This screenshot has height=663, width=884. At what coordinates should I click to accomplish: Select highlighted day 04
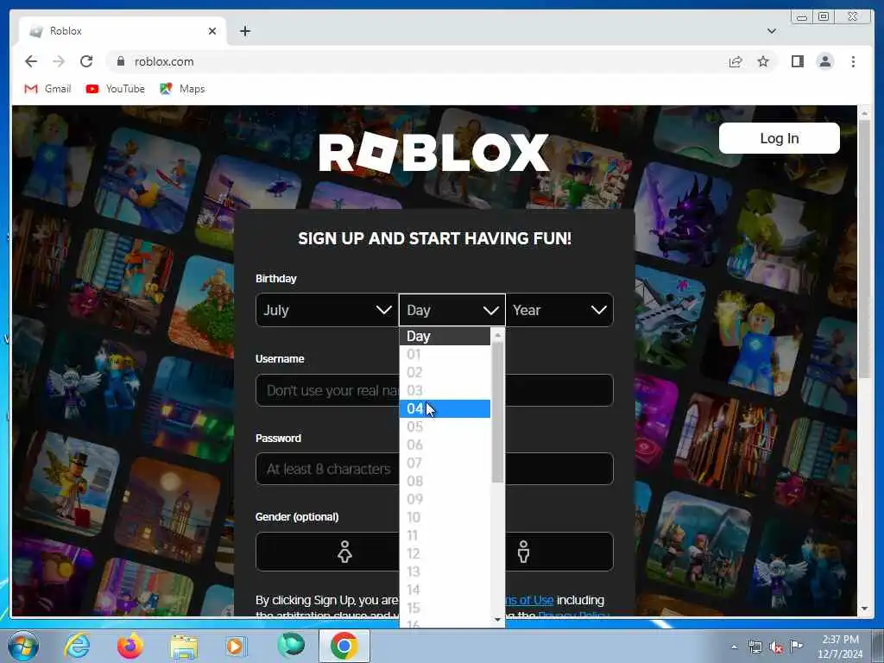445,408
